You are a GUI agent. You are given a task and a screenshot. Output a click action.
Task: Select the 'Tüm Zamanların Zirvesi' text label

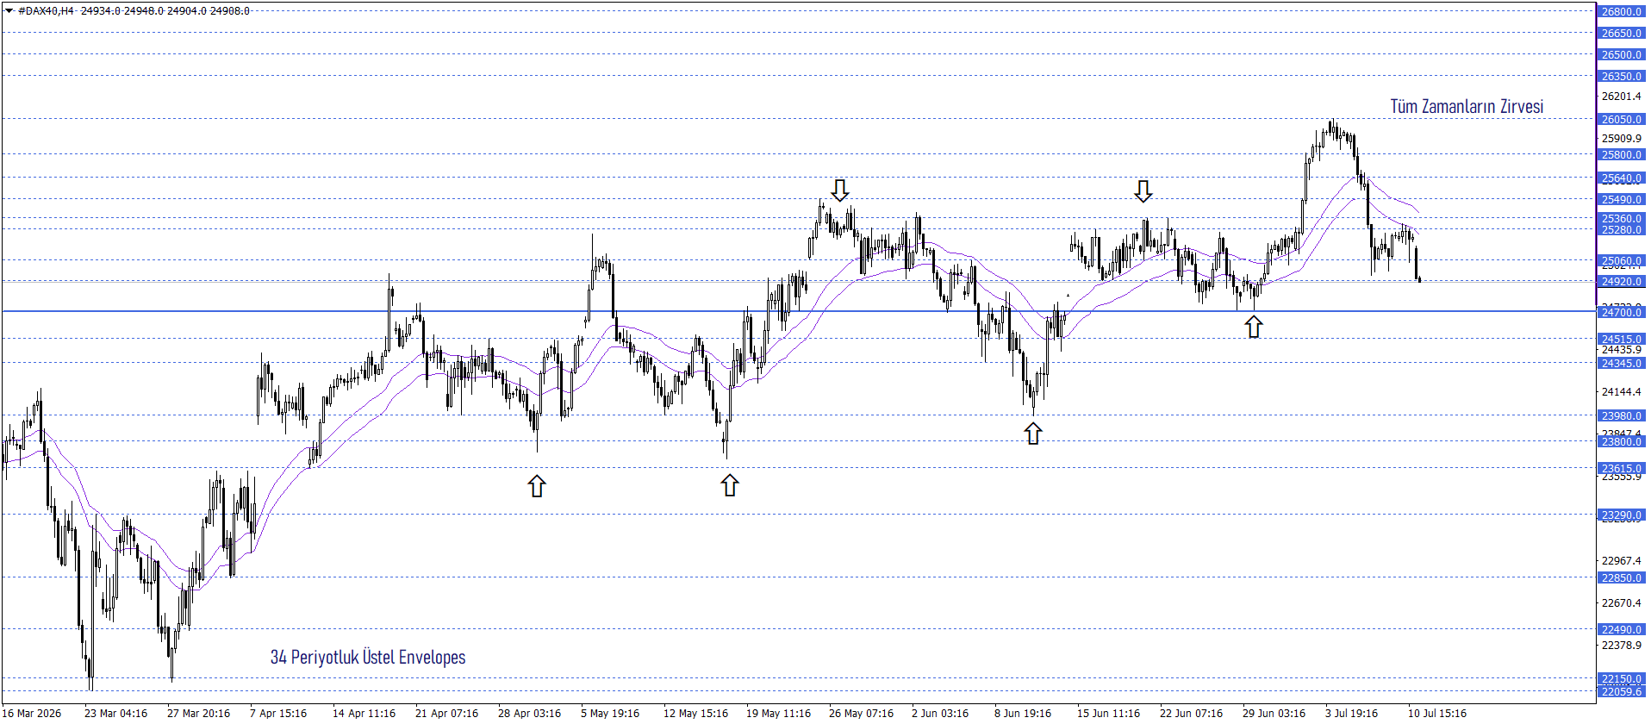[x=1467, y=106]
